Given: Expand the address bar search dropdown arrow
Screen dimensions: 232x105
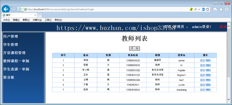Looking at the screenshot, I should [x=199, y=9].
